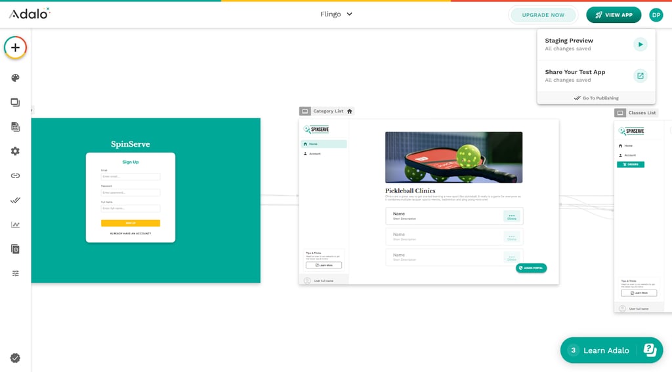Click Already Have An Account link
672x372 pixels.
point(131,233)
